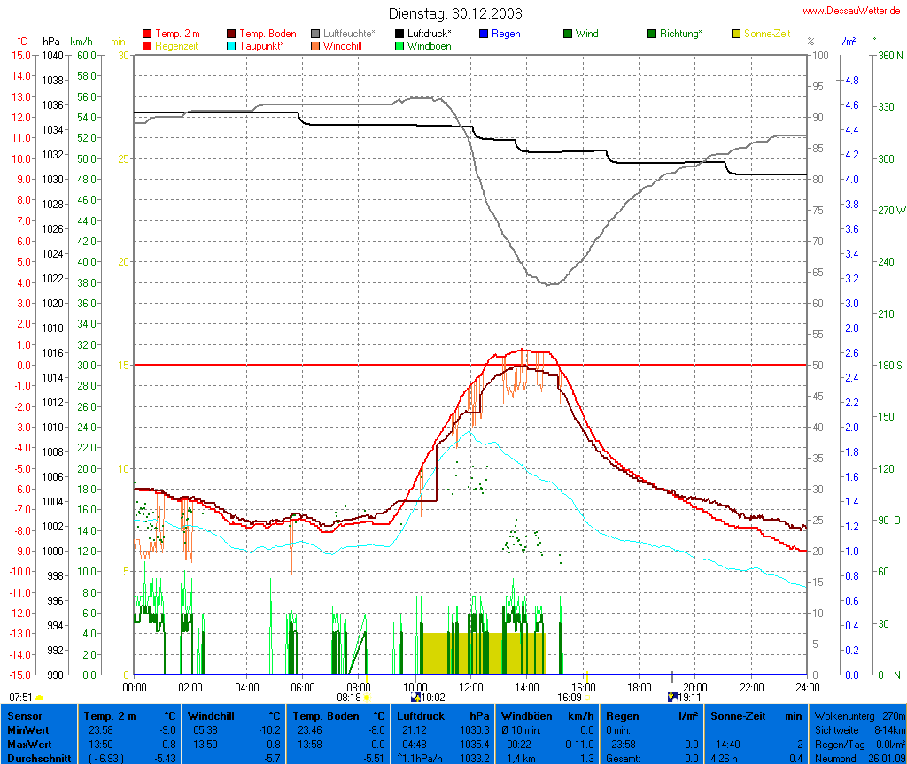Click the yellow Sonne-Zeit legend square
This screenshot has height=764, width=907.
tap(736, 35)
